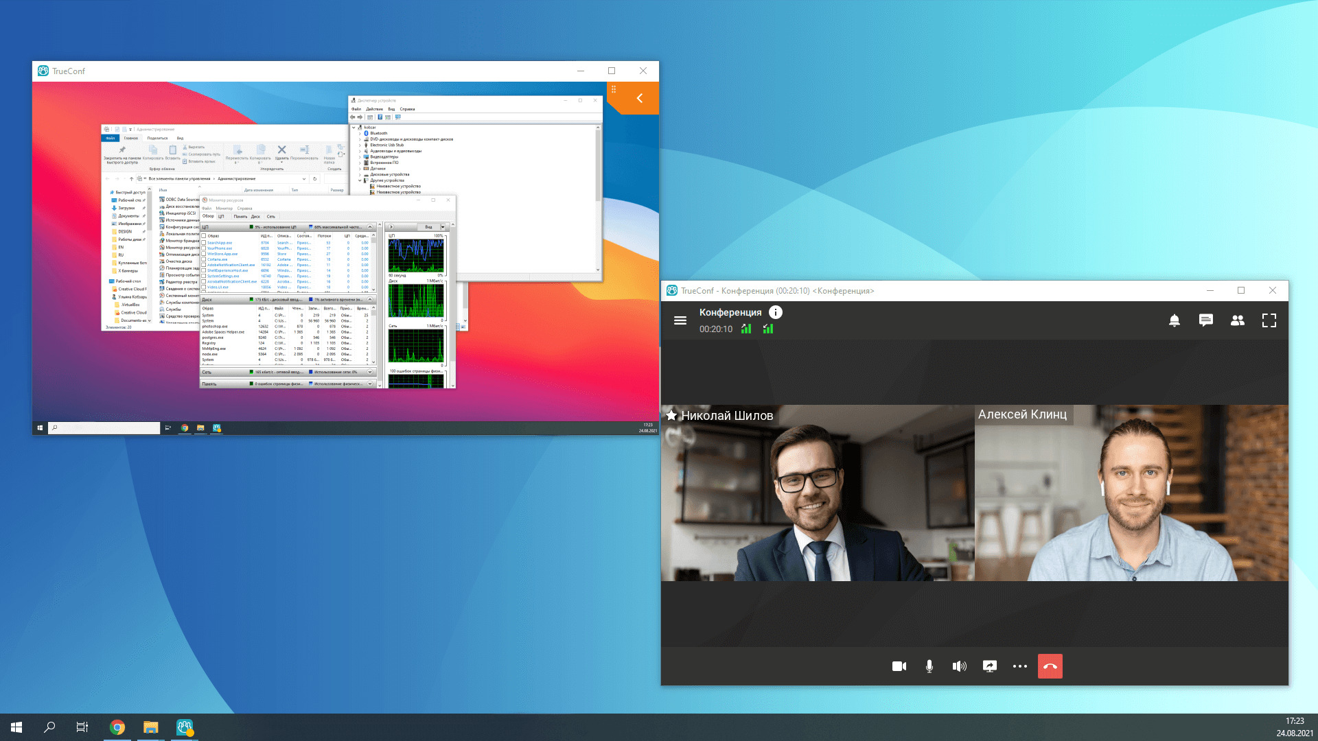
Task: Expand the Память section in Resource Monitor
Action: pos(370,384)
